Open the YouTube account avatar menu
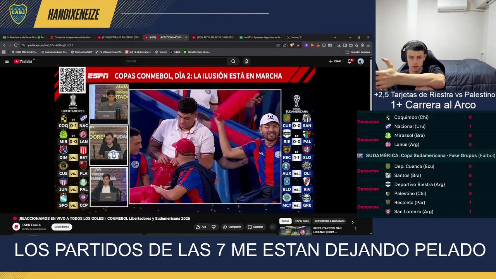The height and width of the screenshot is (279, 496). (x=361, y=61)
